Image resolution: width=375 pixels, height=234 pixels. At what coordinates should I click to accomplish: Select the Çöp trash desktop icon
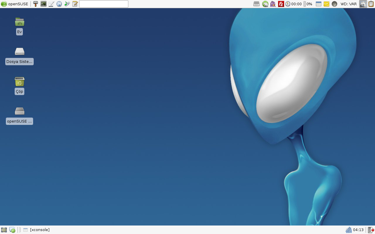[x=19, y=86]
